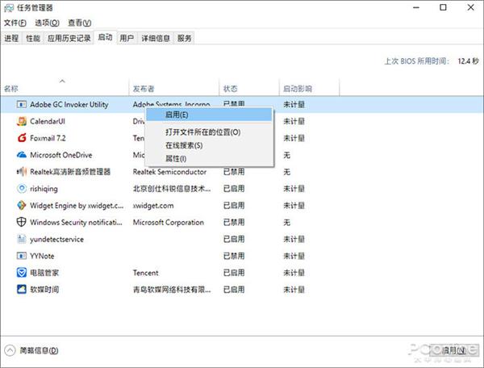Select the CalendarUI row name

click(x=48, y=121)
